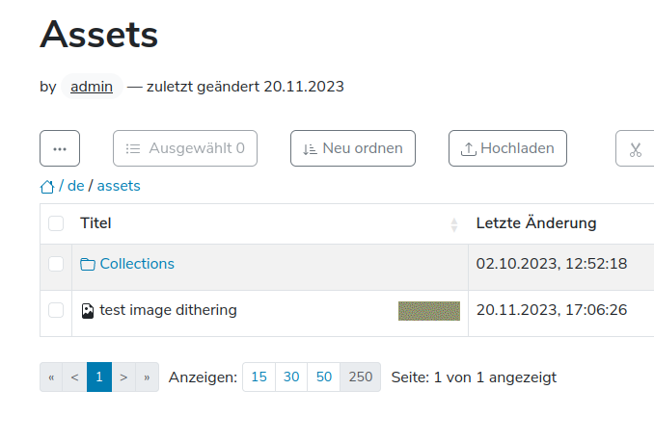Viewport: 654px width, 442px height.
Task: Click the image file icon beside test image dithering
Action: point(88,311)
